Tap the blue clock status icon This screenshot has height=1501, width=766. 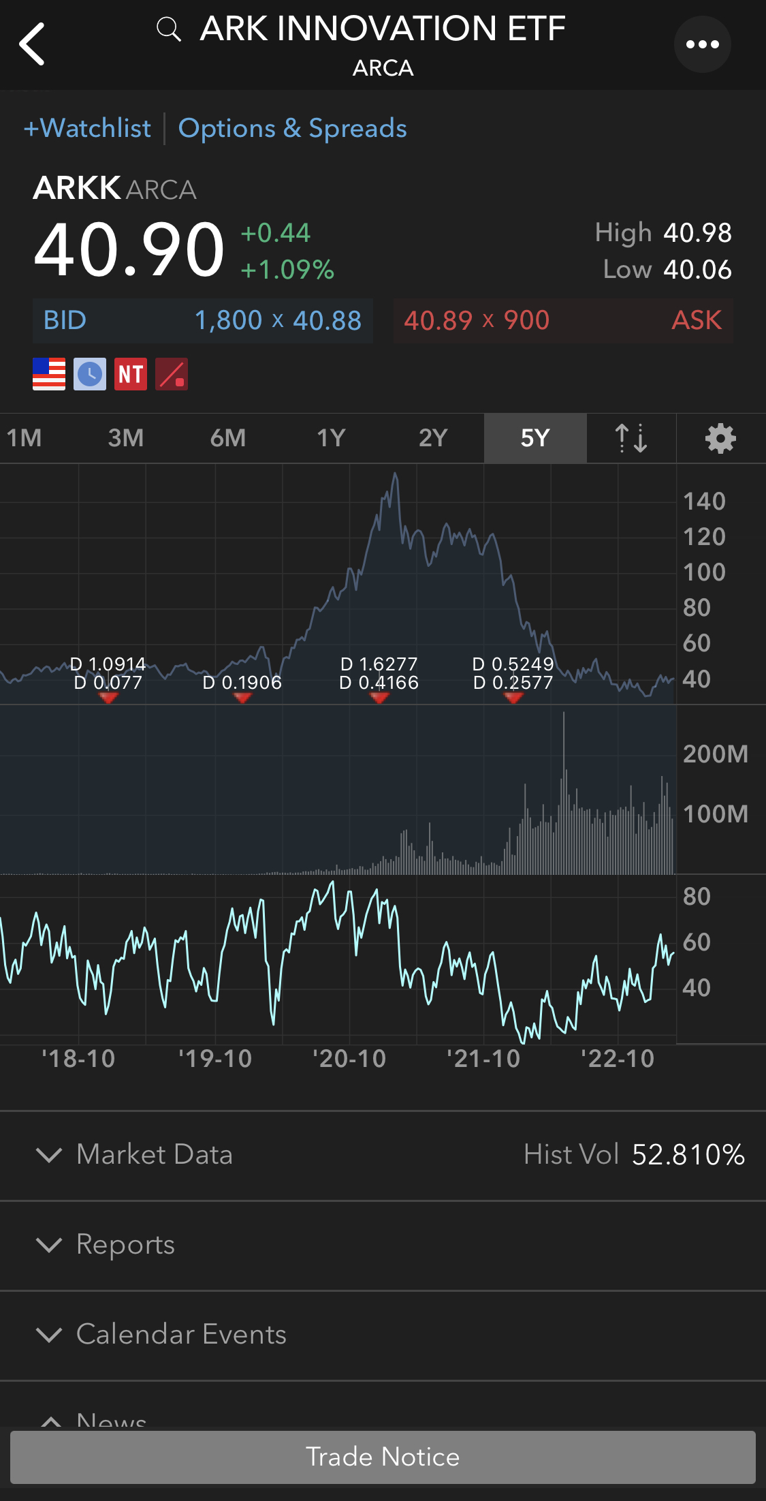[x=90, y=374]
